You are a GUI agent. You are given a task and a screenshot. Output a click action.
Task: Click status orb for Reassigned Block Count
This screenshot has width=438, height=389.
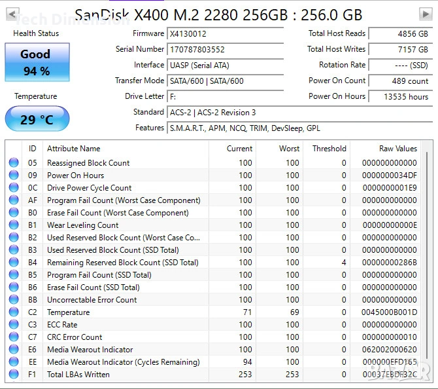click(14, 163)
